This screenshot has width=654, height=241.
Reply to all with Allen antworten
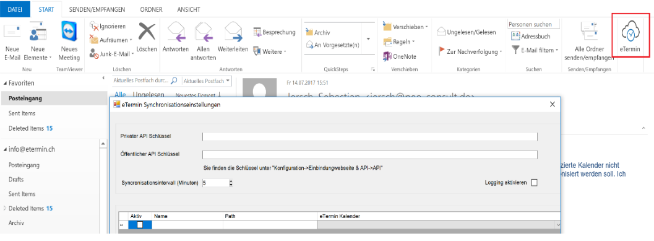(x=203, y=40)
